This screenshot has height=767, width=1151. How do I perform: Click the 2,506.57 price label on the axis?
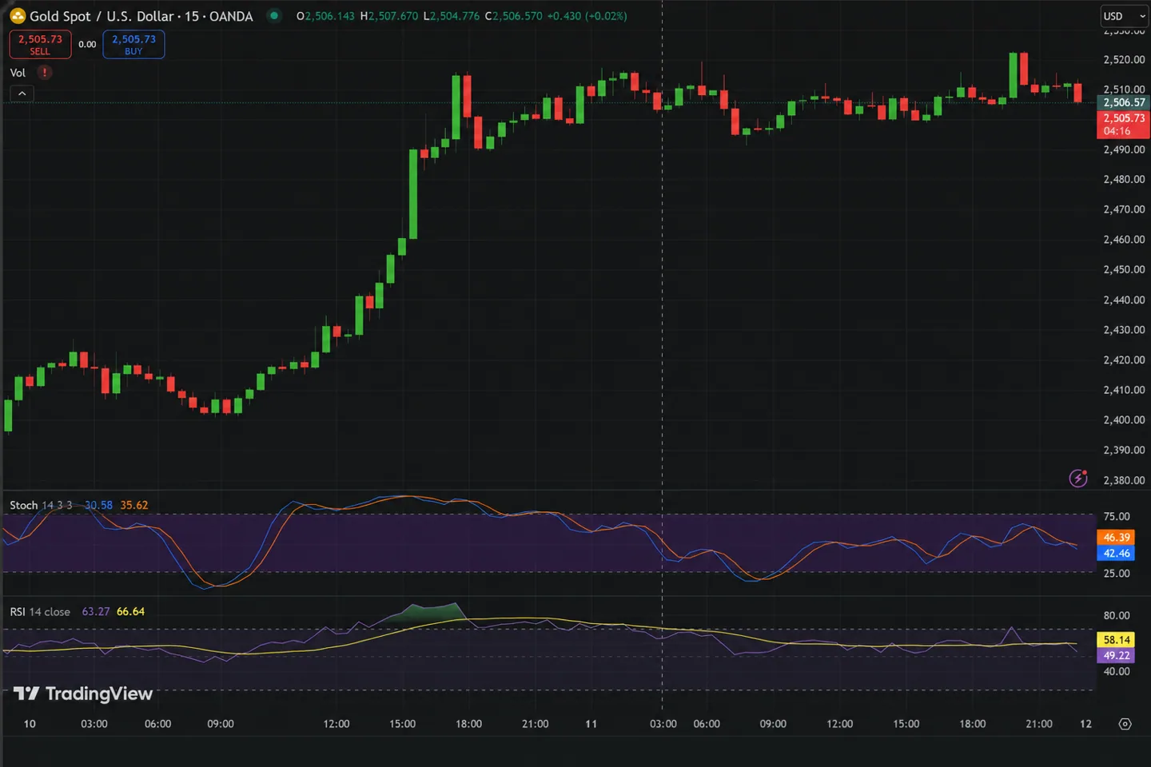(x=1124, y=102)
